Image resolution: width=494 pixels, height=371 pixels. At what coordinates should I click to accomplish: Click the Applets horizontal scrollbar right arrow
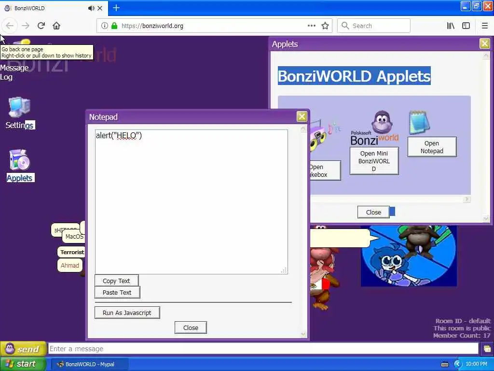tap(467, 199)
